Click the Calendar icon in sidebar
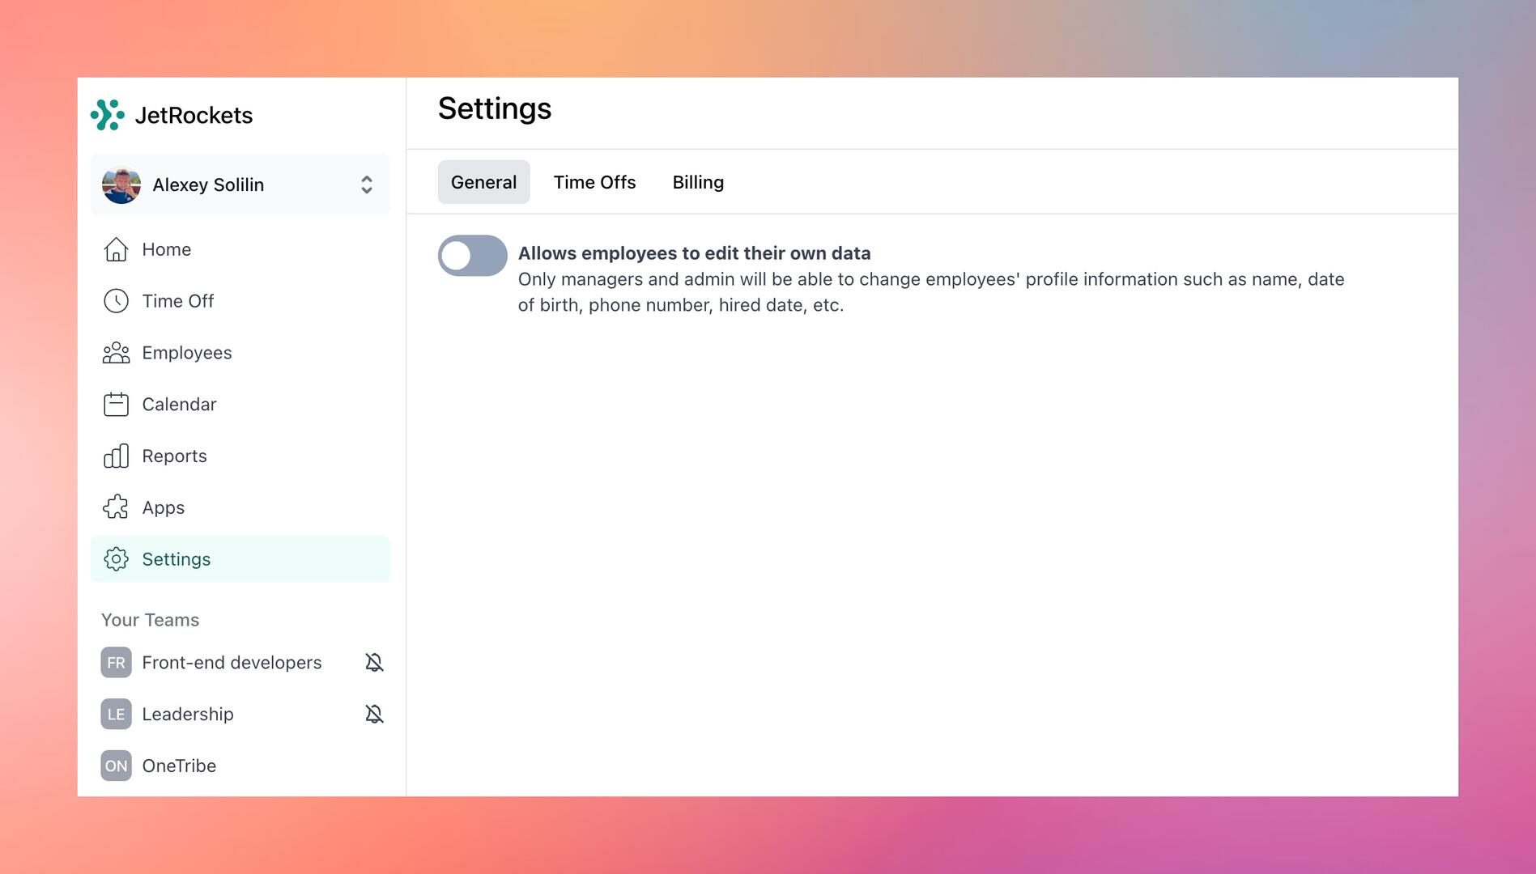 click(116, 404)
